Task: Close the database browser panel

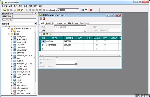Action: point(36,14)
